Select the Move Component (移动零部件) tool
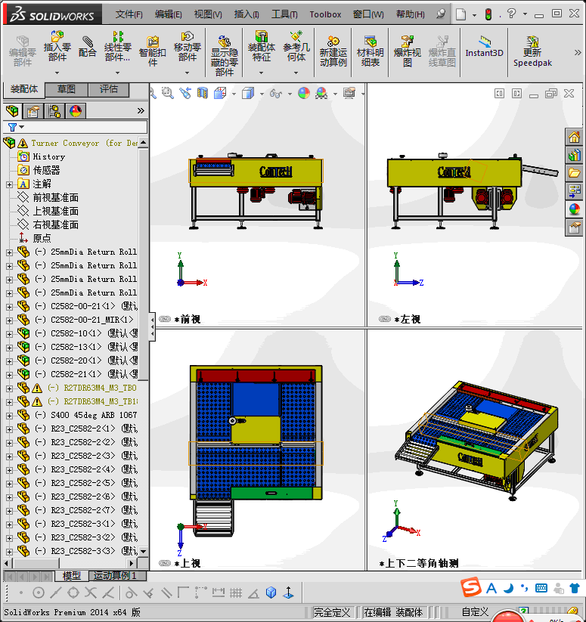The image size is (586, 622). coord(187,46)
